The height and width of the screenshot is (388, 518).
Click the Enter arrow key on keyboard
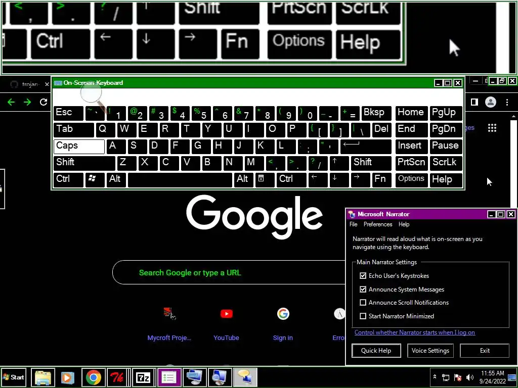pos(366,147)
